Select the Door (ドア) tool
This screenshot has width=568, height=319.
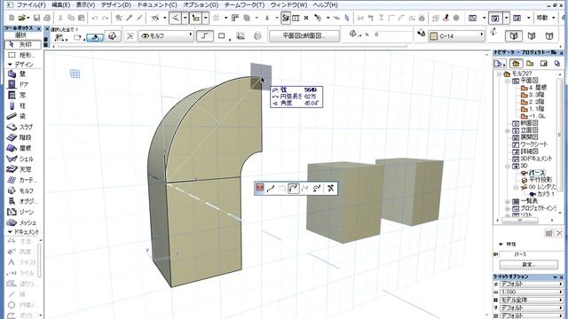pos(21,84)
